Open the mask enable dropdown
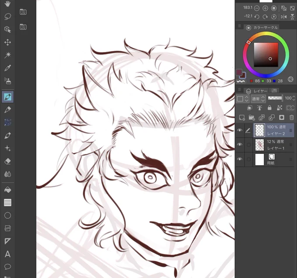The width and height of the screenshot is (297, 278). [290, 108]
